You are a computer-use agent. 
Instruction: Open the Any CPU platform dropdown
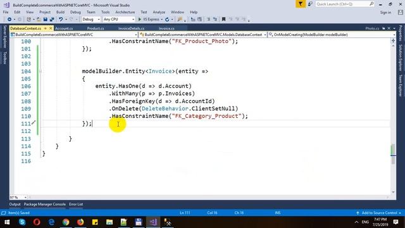(x=119, y=20)
